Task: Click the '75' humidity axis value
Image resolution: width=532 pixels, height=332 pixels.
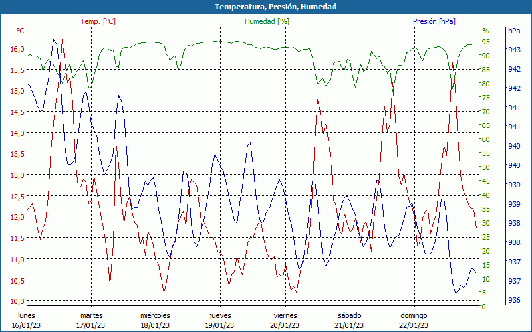Action: (486, 98)
